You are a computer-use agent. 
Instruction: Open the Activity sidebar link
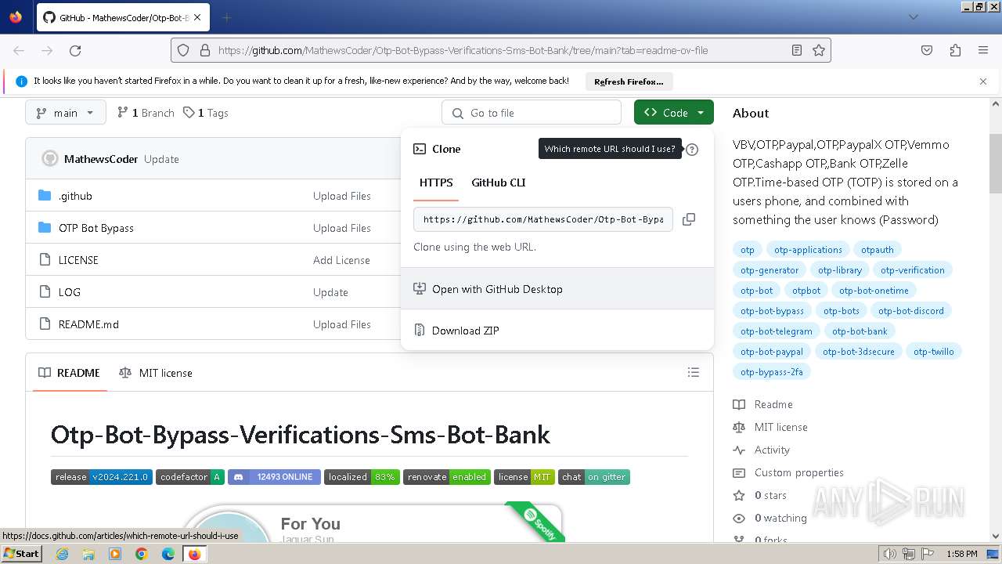point(762,450)
